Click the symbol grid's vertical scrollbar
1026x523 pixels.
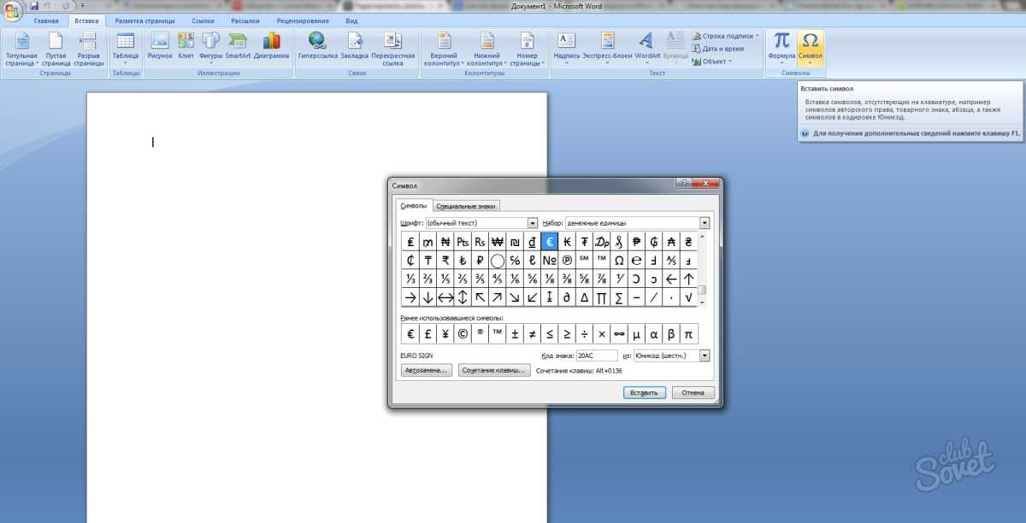[702, 269]
